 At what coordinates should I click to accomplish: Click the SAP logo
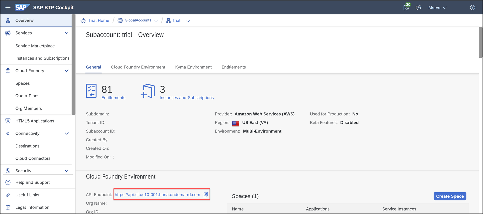coord(22,7)
